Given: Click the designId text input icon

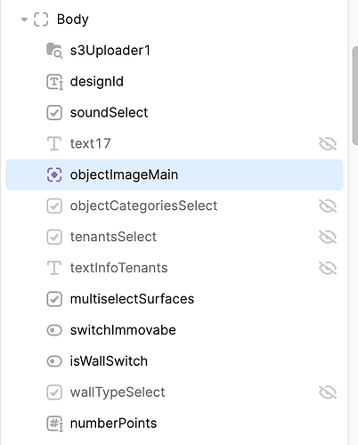Looking at the screenshot, I should [x=54, y=82].
